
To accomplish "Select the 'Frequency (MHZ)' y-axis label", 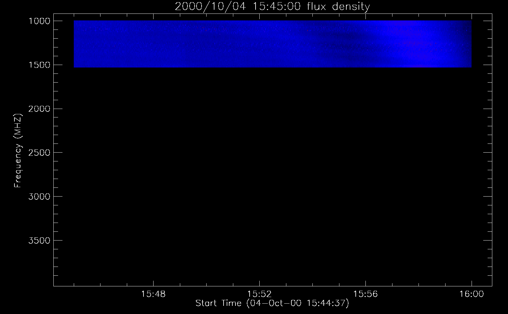I will (18, 151).
